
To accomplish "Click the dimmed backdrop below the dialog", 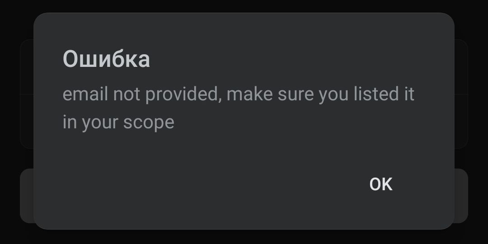I will 244,237.
